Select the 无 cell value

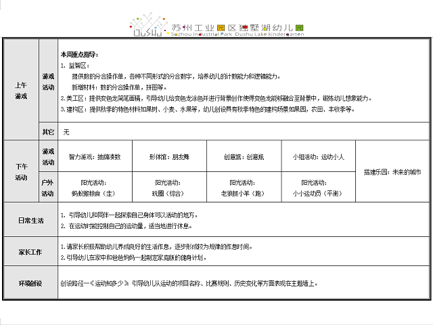66,132
